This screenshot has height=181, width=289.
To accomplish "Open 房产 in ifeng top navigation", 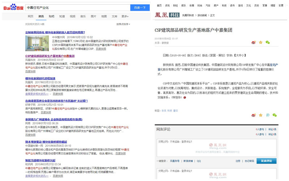I will (x=216, y=5).
